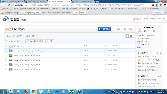Screen dimensions: 167x94
Task: Dismiss the translate bar with X
Action: (x=165, y=13)
